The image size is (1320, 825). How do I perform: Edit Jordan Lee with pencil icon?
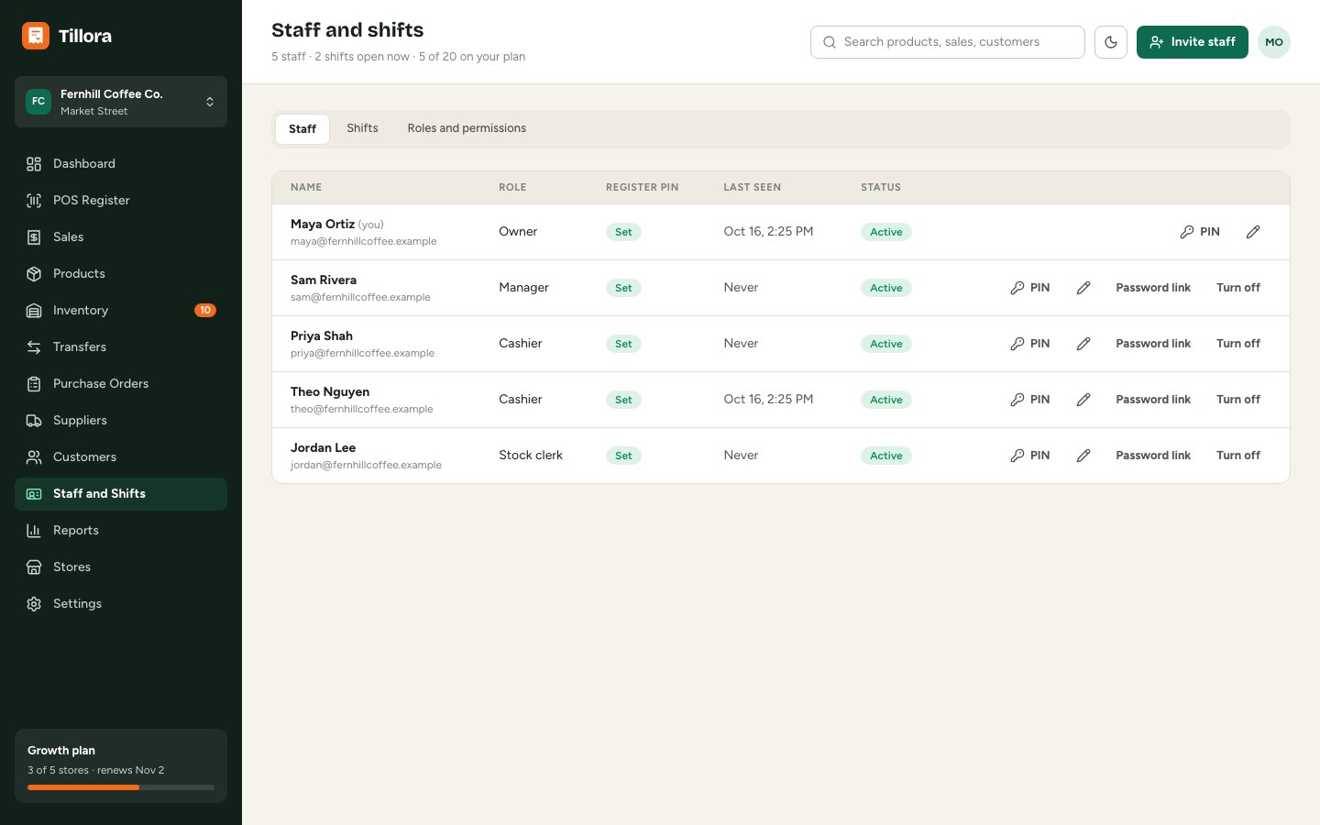[x=1083, y=456]
